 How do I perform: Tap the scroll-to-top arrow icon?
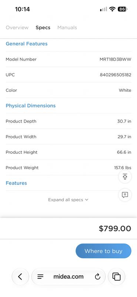click(125, 177)
